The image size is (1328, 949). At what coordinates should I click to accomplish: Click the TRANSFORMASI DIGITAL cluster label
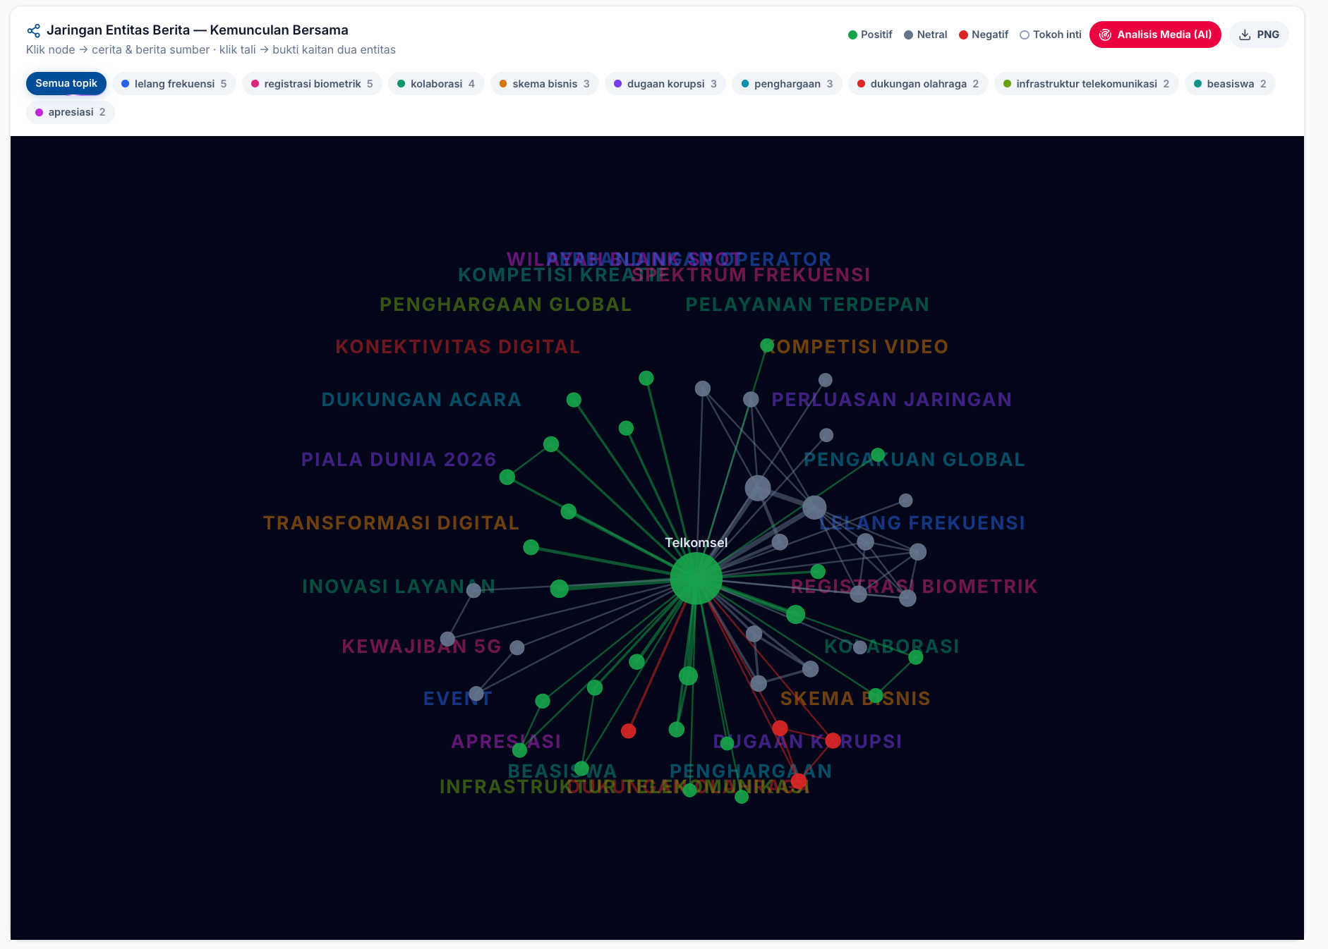pyautogui.click(x=391, y=523)
